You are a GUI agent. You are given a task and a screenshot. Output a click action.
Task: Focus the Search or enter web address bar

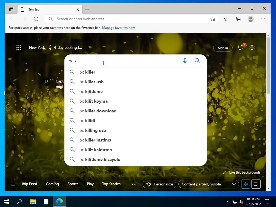[x=131, y=19]
